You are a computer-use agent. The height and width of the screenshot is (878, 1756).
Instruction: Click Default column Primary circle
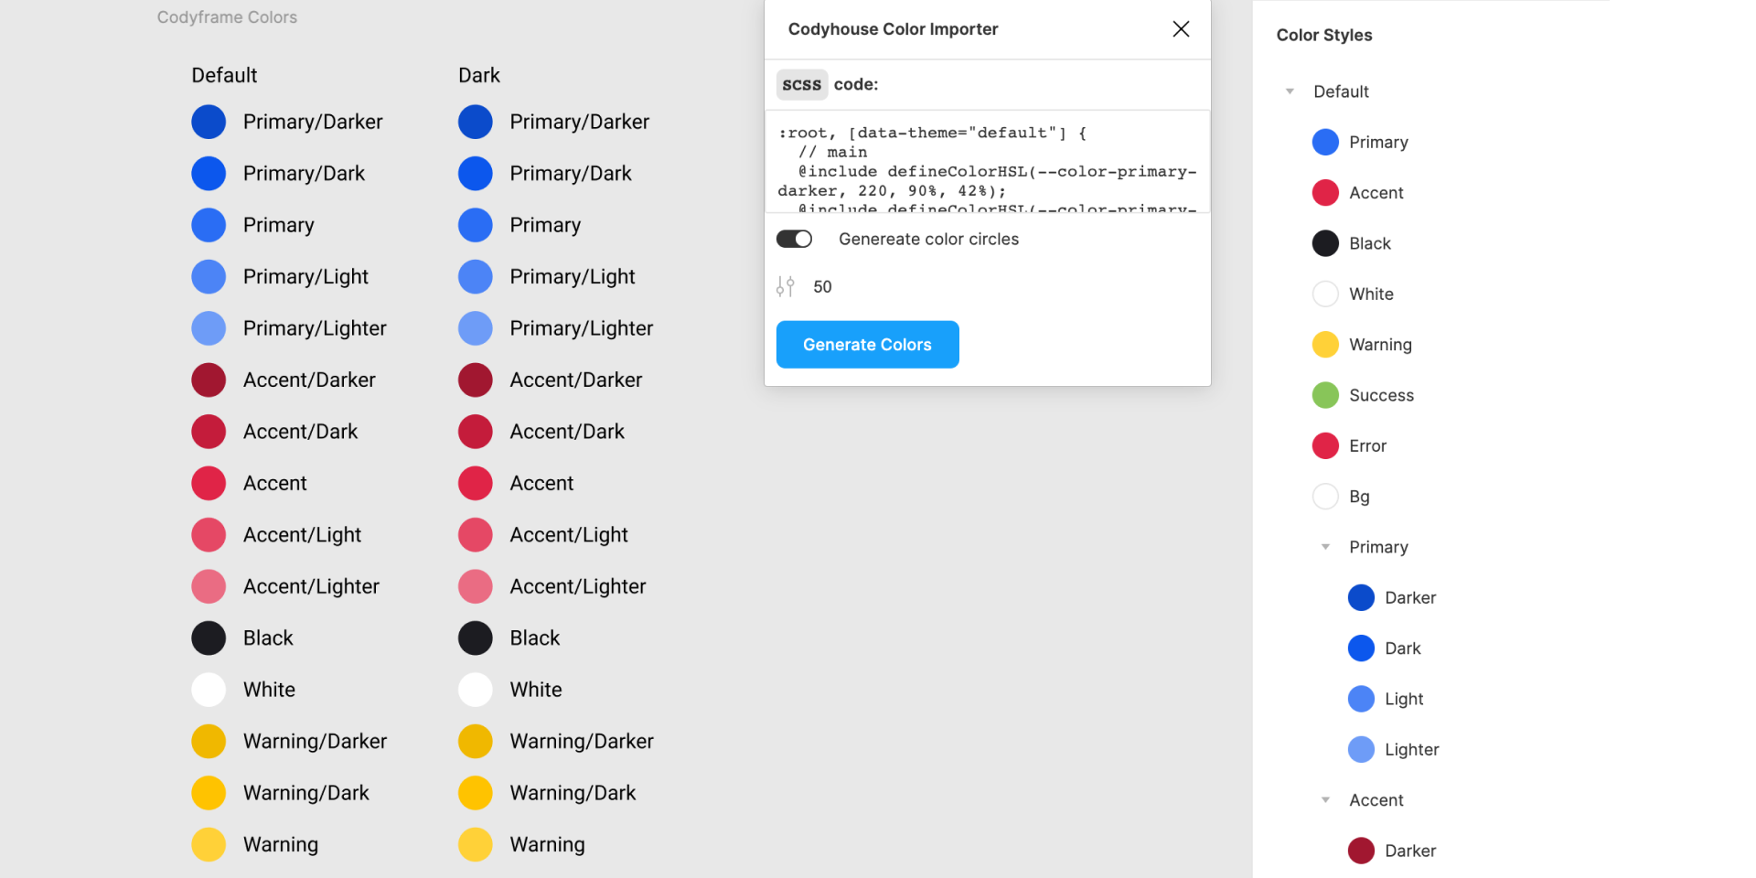coord(209,225)
